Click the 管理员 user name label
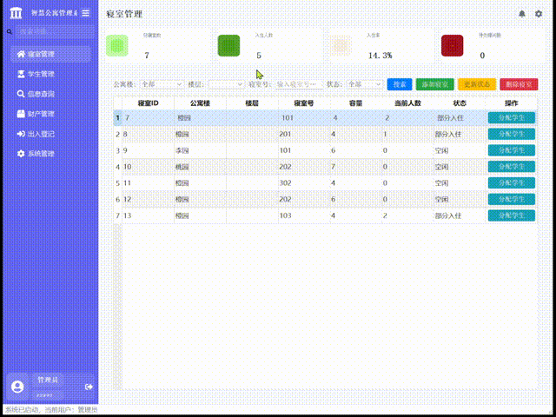The image size is (556, 417). pyautogui.click(x=48, y=380)
